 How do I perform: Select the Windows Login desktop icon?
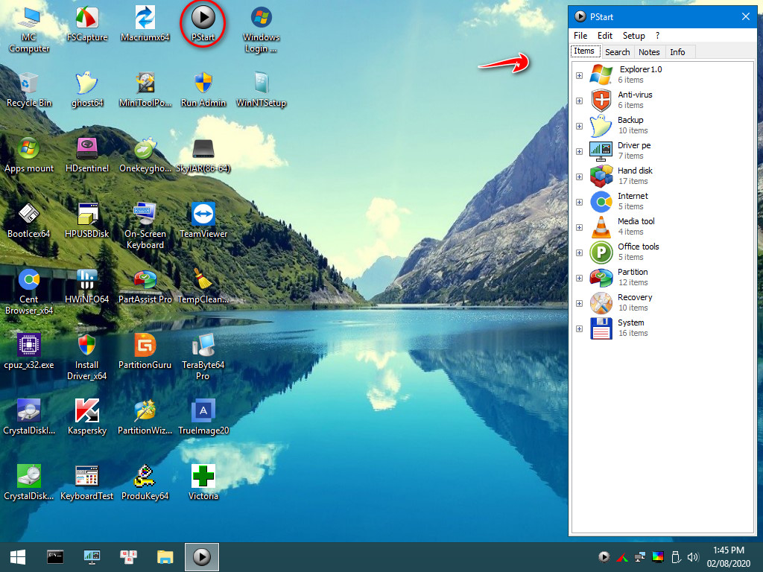tap(261, 29)
